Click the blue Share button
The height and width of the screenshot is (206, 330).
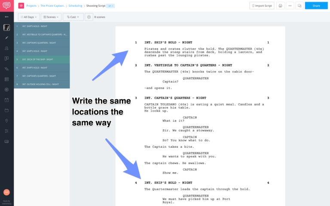click(316, 6)
